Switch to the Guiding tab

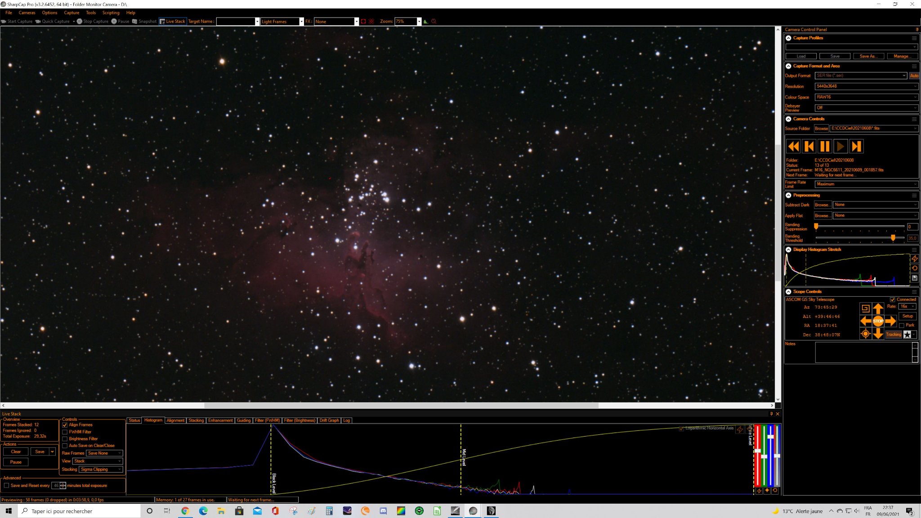pos(243,420)
